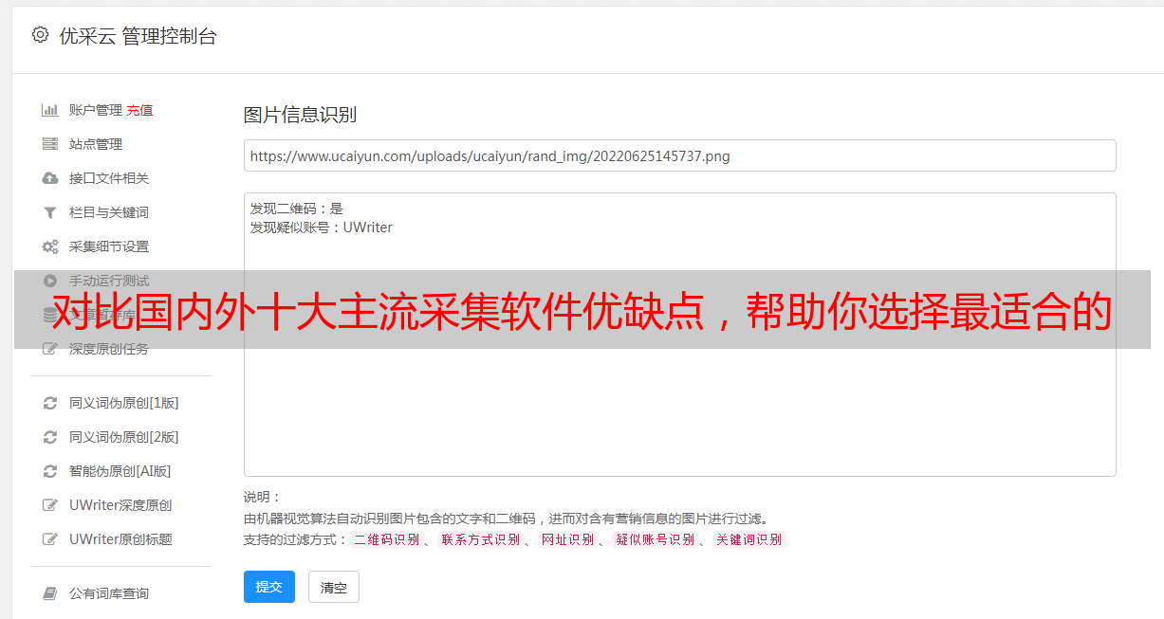Click the filter funnel icon for 栏目与关键词

pyautogui.click(x=50, y=212)
